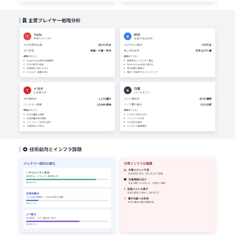The image size is (235, 235).
Task: Click the 充電時間の長さ issue title
Action: coord(137,179)
